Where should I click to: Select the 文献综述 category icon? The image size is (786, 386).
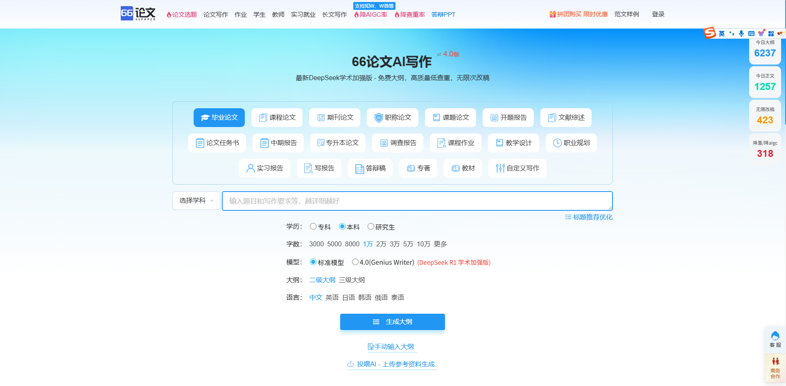[x=551, y=118]
